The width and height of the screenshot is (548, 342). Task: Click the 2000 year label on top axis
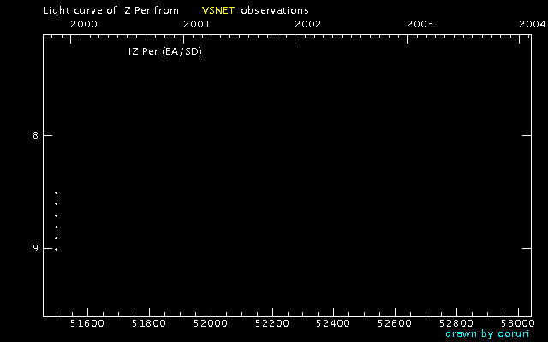pyautogui.click(x=83, y=24)
